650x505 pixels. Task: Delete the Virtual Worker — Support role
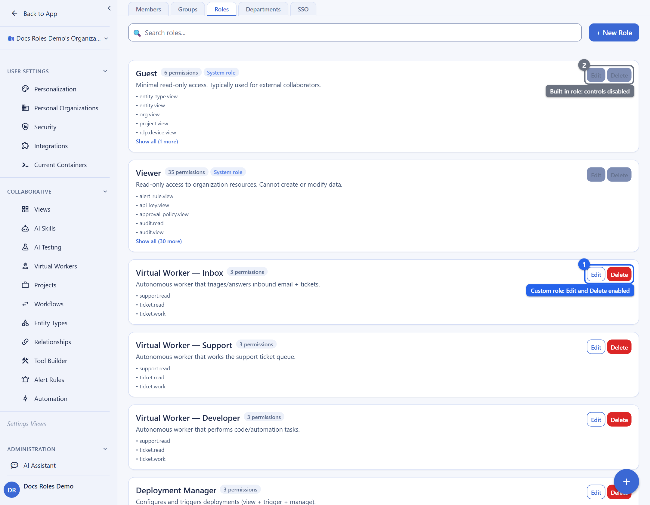(619, 347)
